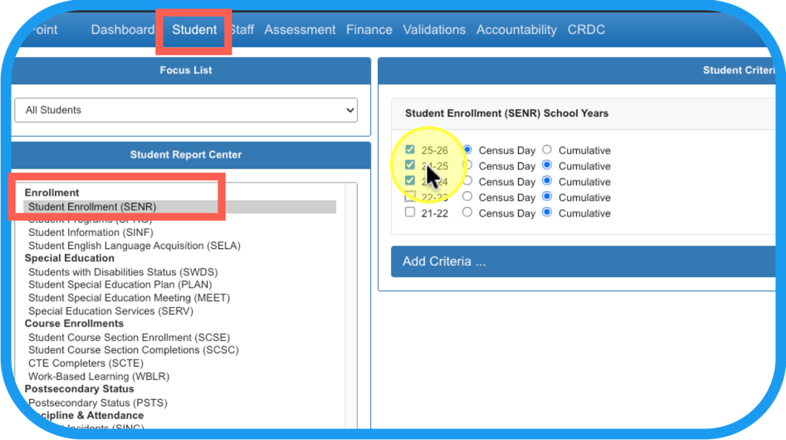Select Cumulative for the 25-26 school year
The width and height of the screenshot is (786, 440).
coord(547,150)
